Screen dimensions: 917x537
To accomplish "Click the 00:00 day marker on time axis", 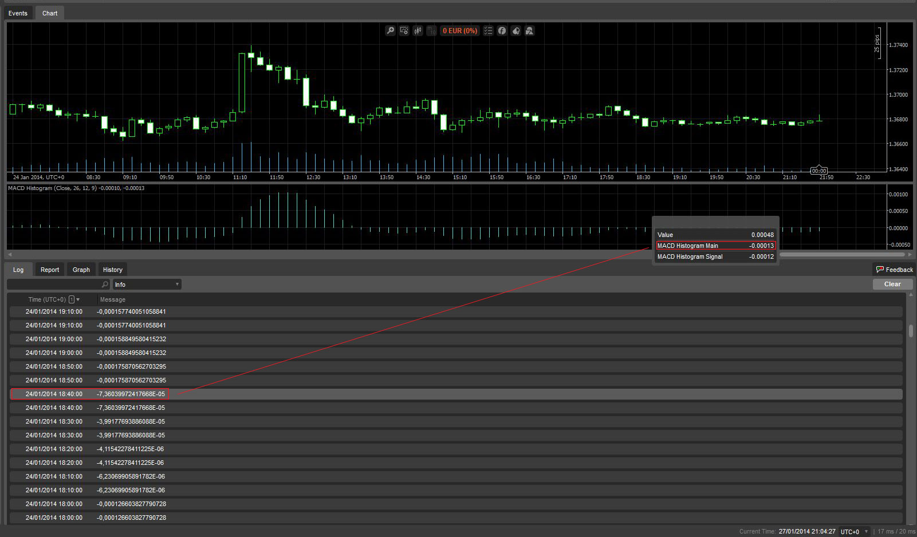I will 819,171.
